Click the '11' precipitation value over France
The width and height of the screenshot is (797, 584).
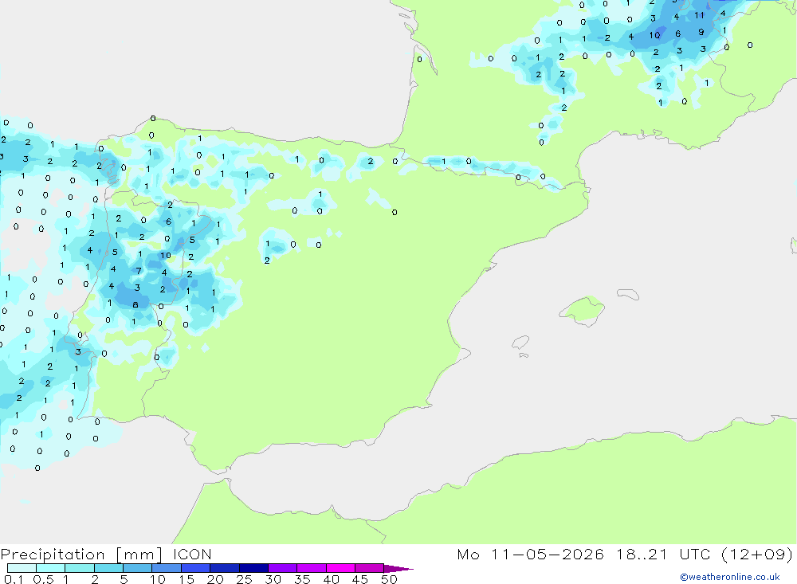tap(700, 15)
